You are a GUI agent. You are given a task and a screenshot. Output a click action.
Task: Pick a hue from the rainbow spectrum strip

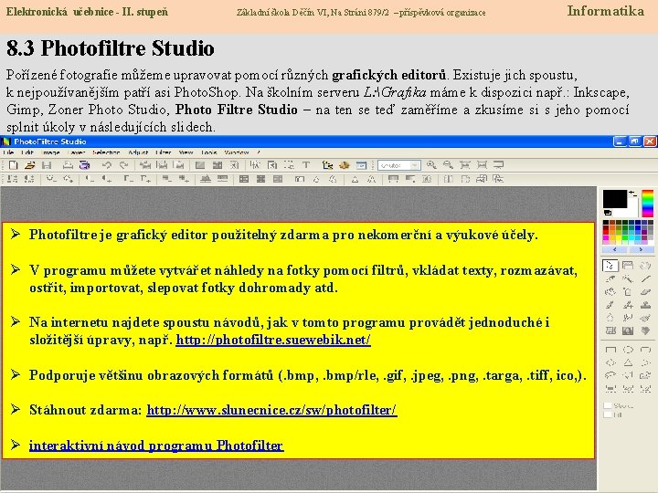coord(648,204)
